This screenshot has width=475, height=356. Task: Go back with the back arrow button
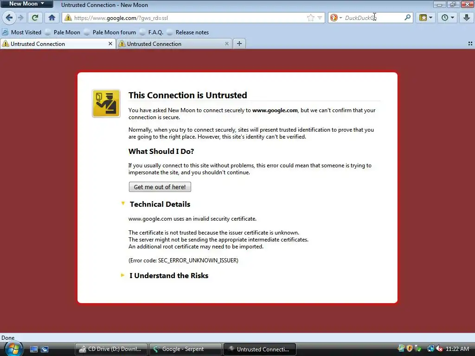point(9,18)
